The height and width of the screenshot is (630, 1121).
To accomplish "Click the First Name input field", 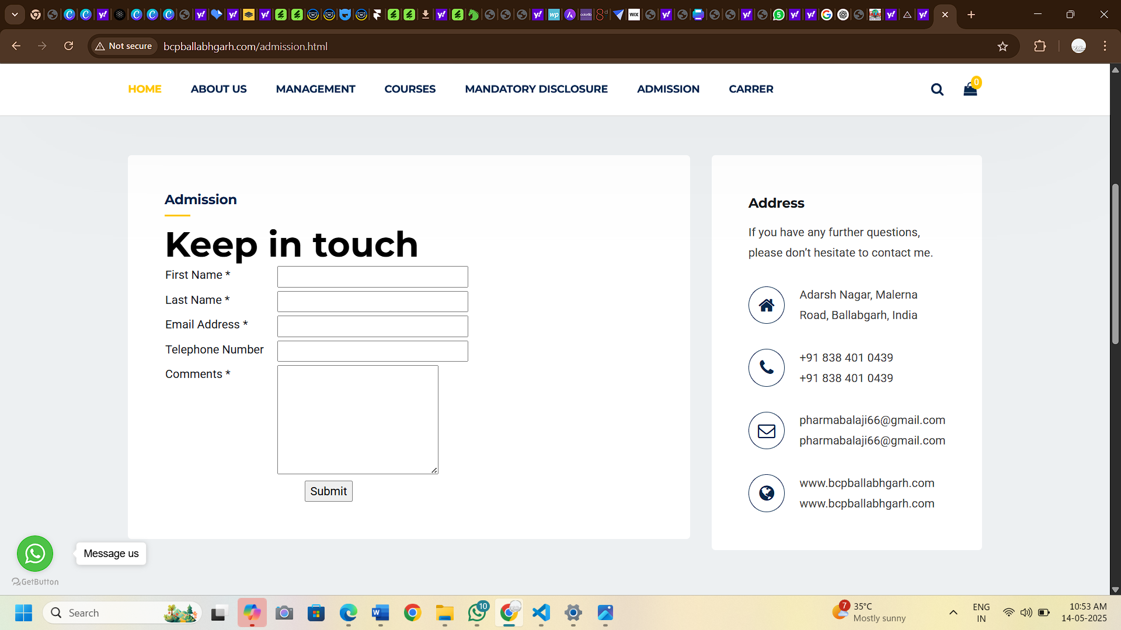I will click(372, 276).
